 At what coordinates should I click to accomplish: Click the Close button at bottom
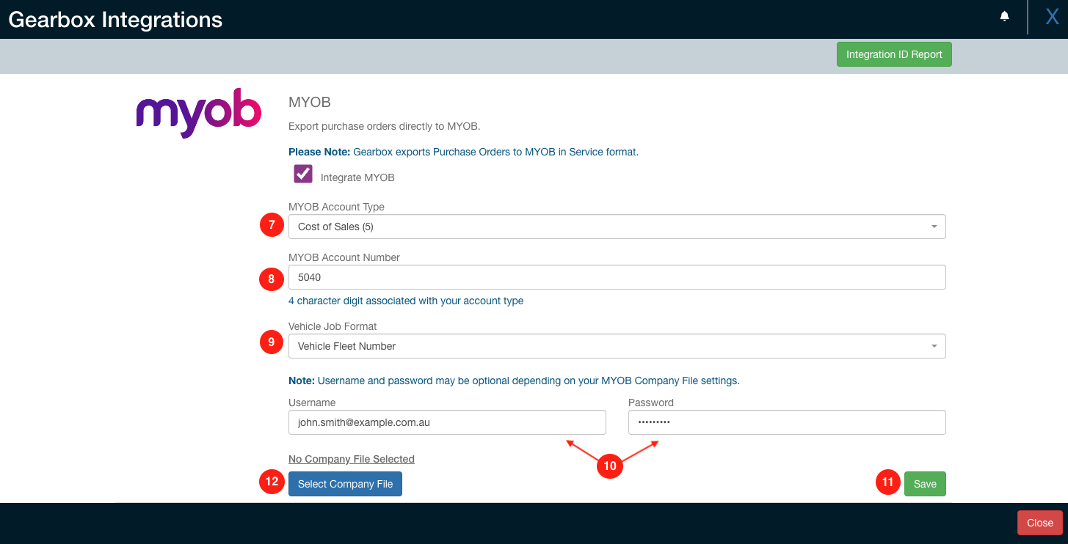tap(1039, 523)
